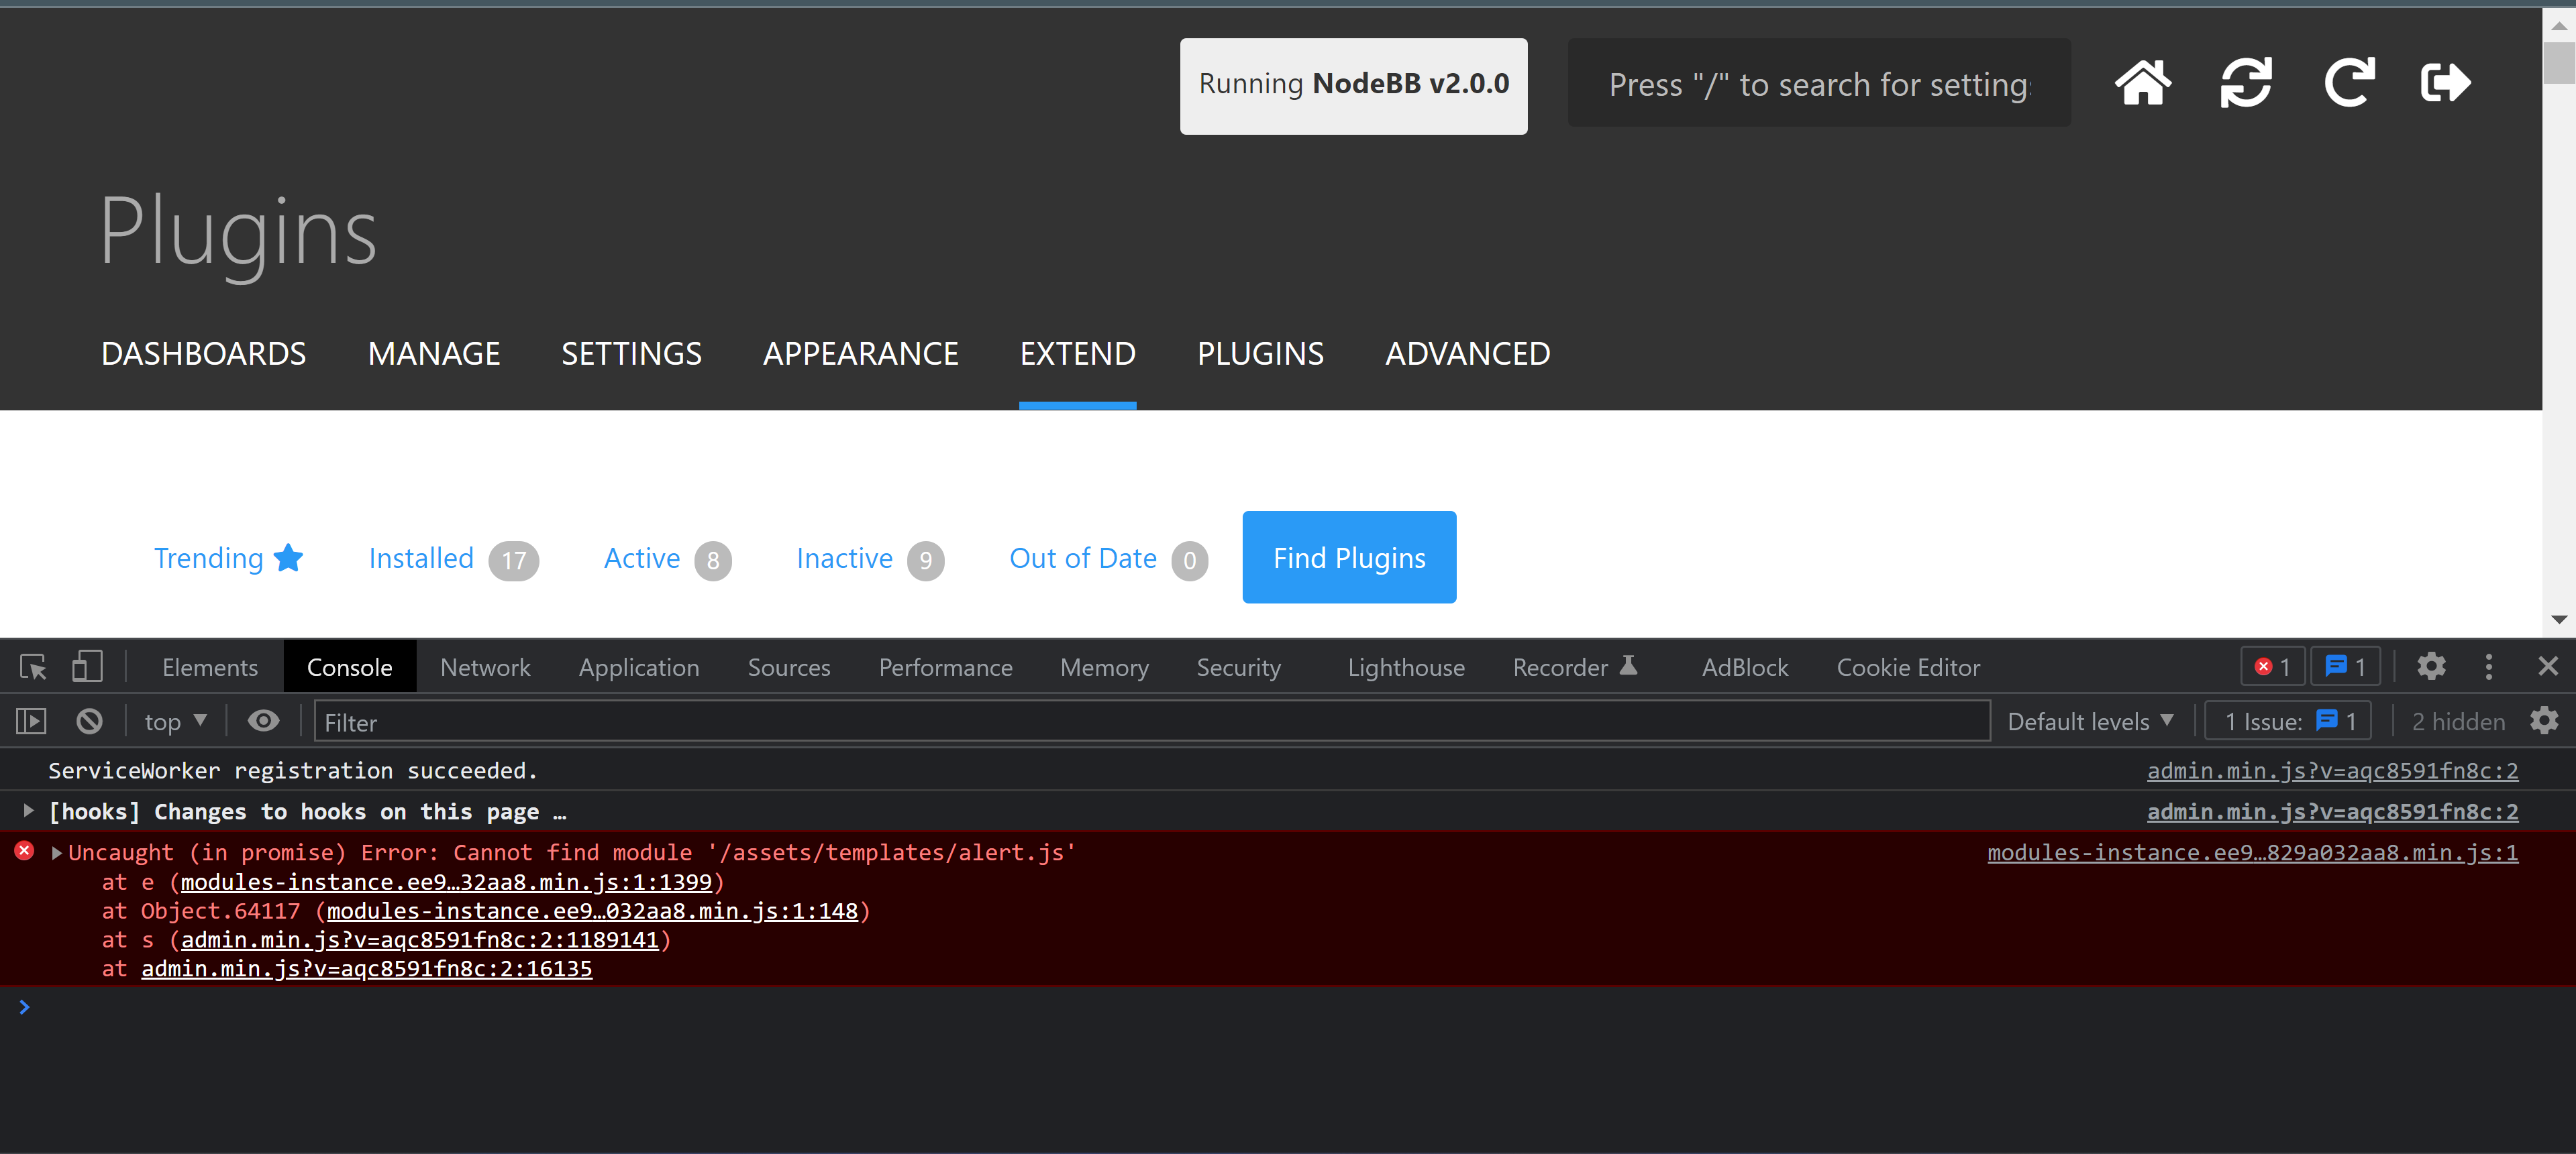Switch to the Elements tab
2576x1154 pixels.
click(x=210, y=667)
